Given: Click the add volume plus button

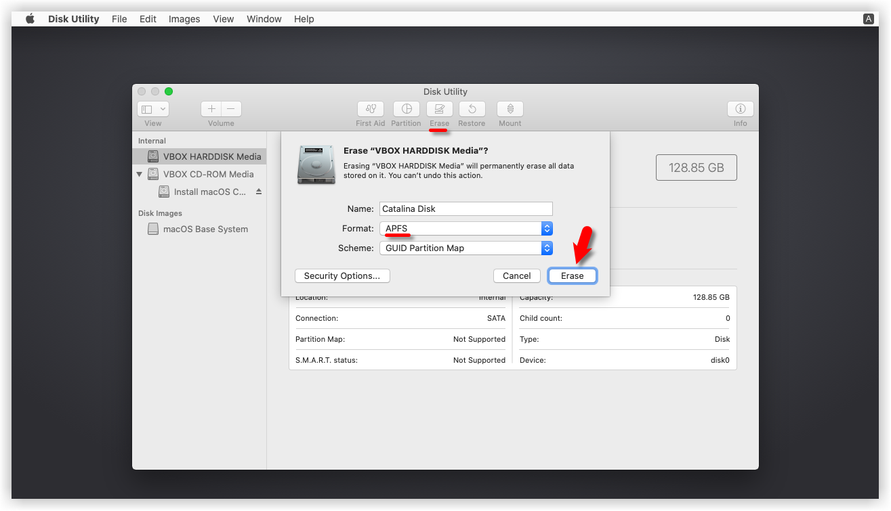Looking at the screenshot, I should (x=211, y=109).
